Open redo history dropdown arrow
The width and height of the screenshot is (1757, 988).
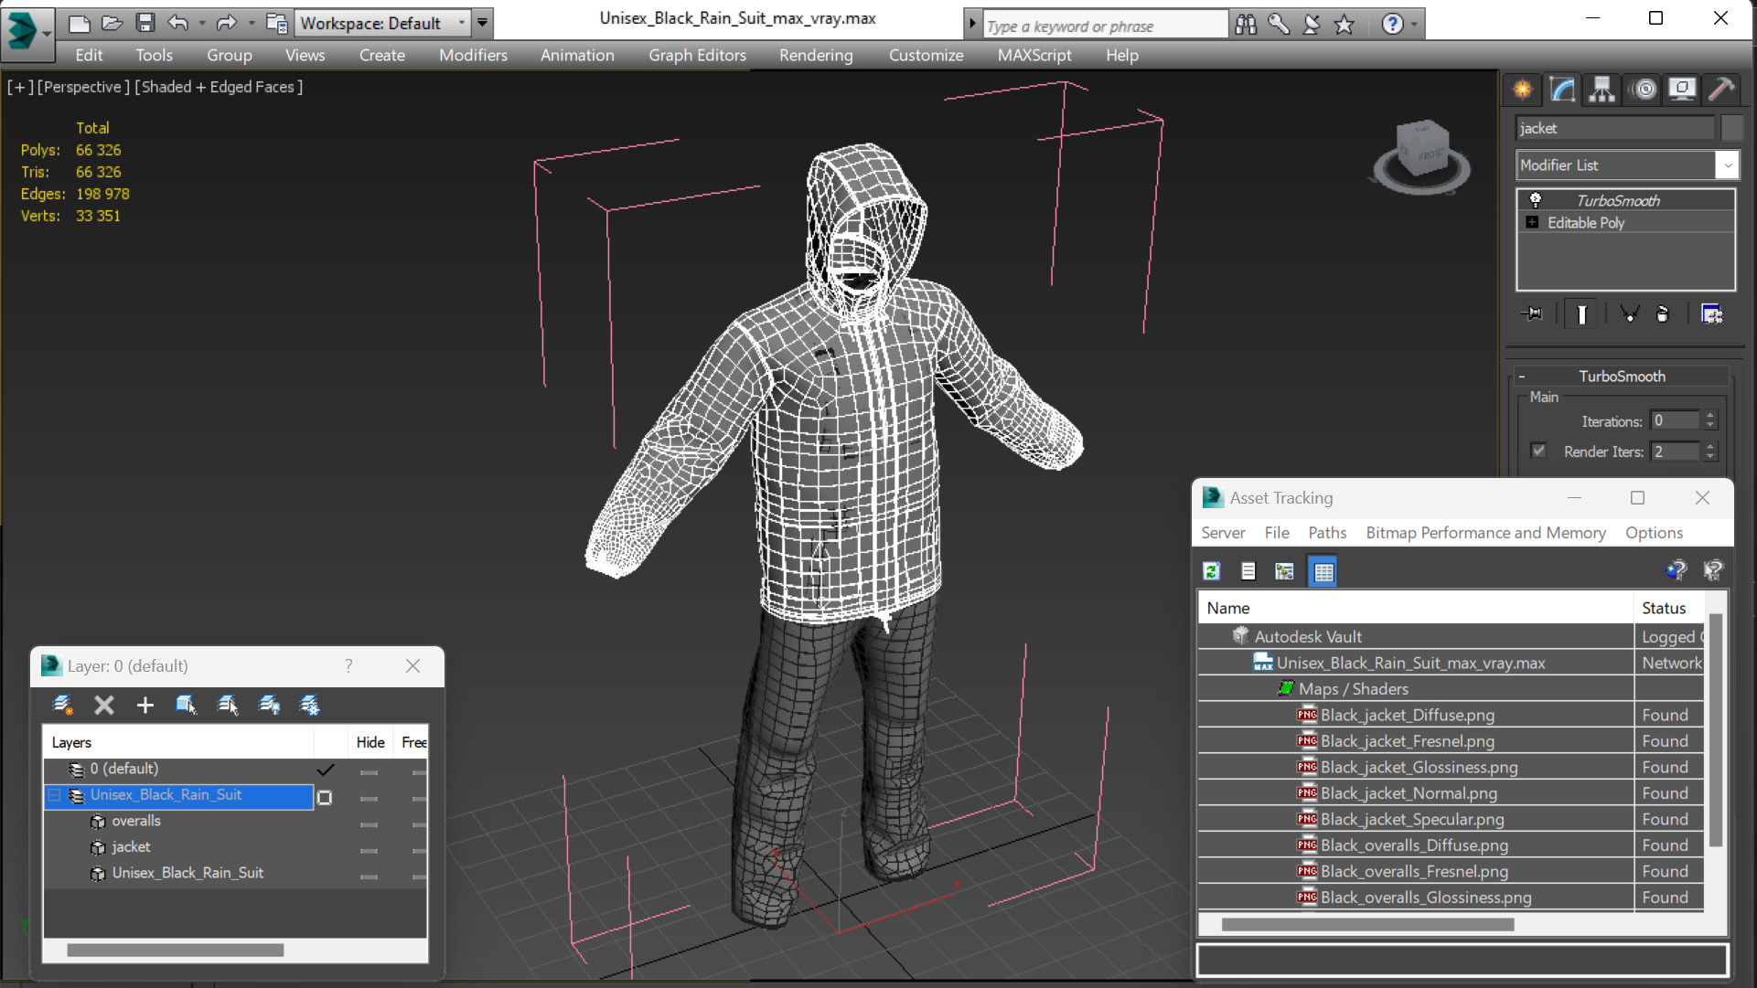(x=252, y=23)
